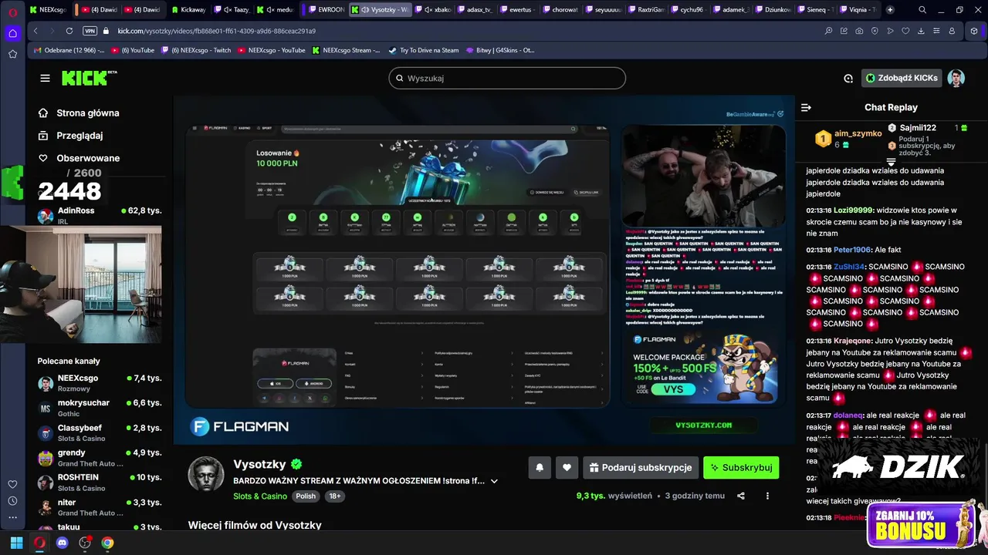Open the niter recommended channel
Screen dimensions: 988x555
[99, 507]
